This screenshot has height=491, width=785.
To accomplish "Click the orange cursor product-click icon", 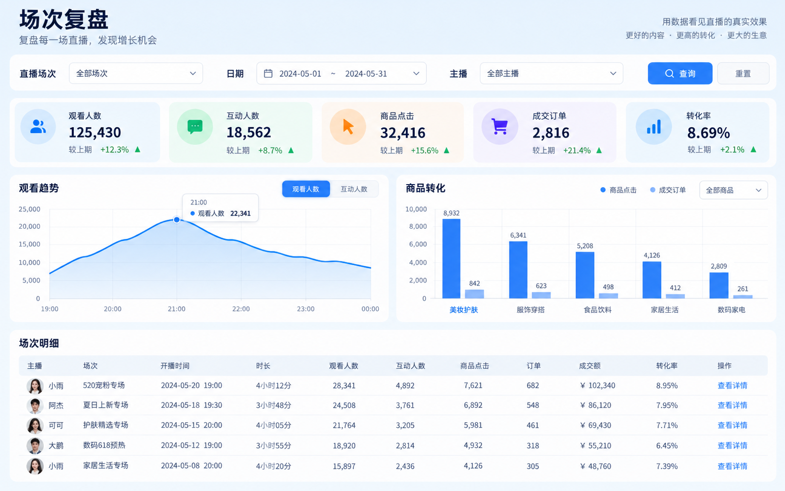I will click(348, 127).
